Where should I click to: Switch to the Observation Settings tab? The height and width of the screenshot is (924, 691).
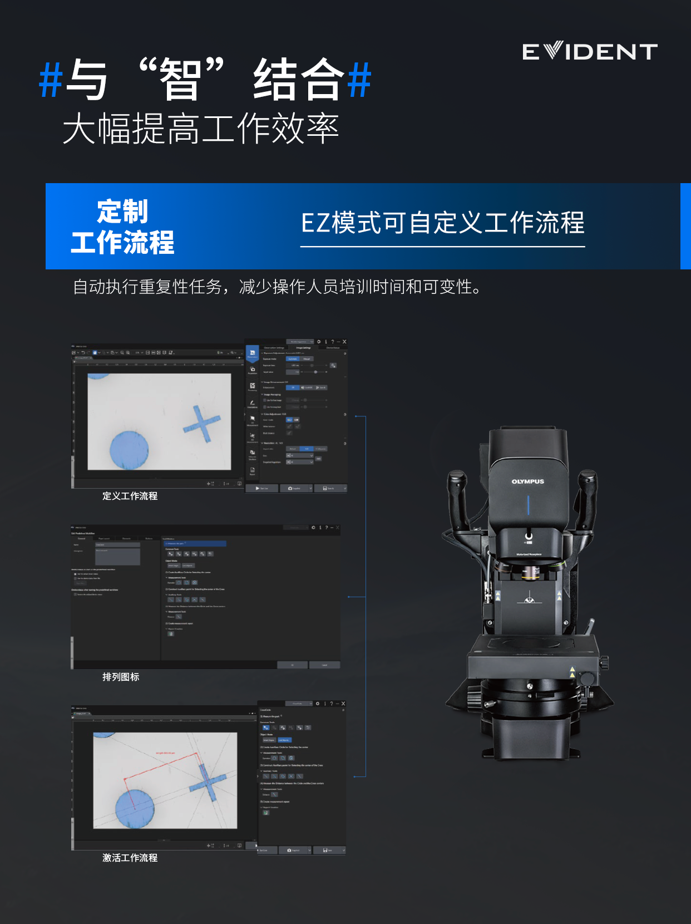point(274,348)
